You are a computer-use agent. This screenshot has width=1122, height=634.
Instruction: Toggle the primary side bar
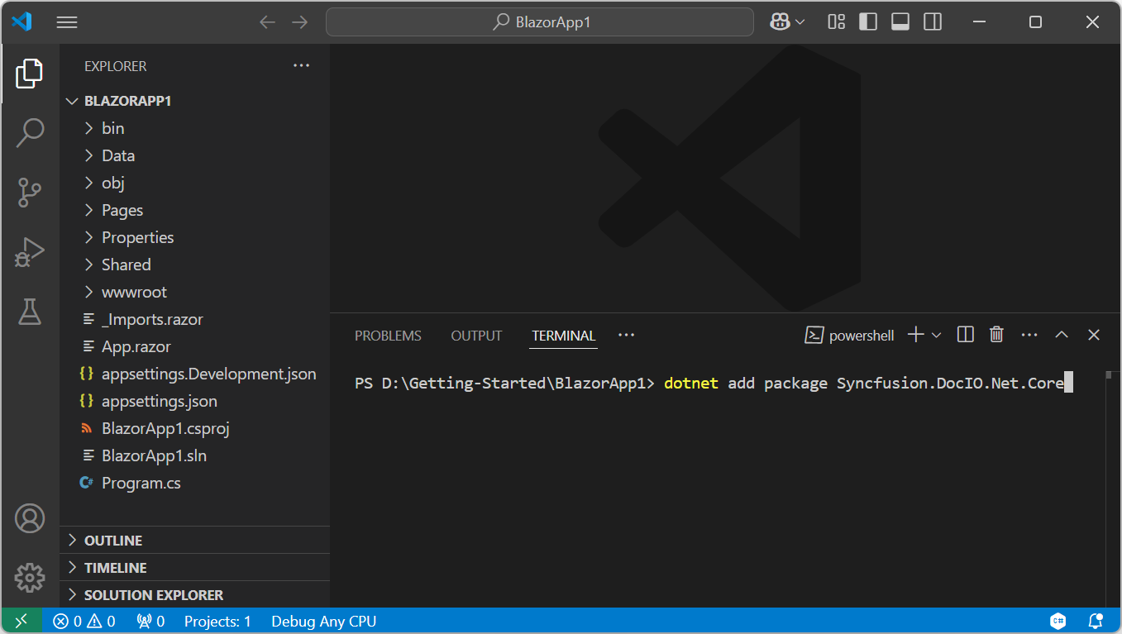(868, 22)
